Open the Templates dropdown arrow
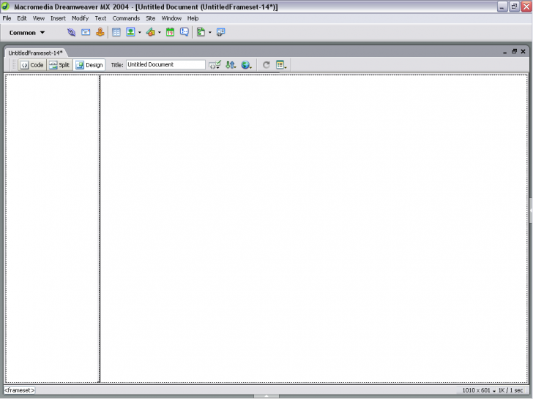The height and width of the screenshot is (399, 533). coord(209,33)
